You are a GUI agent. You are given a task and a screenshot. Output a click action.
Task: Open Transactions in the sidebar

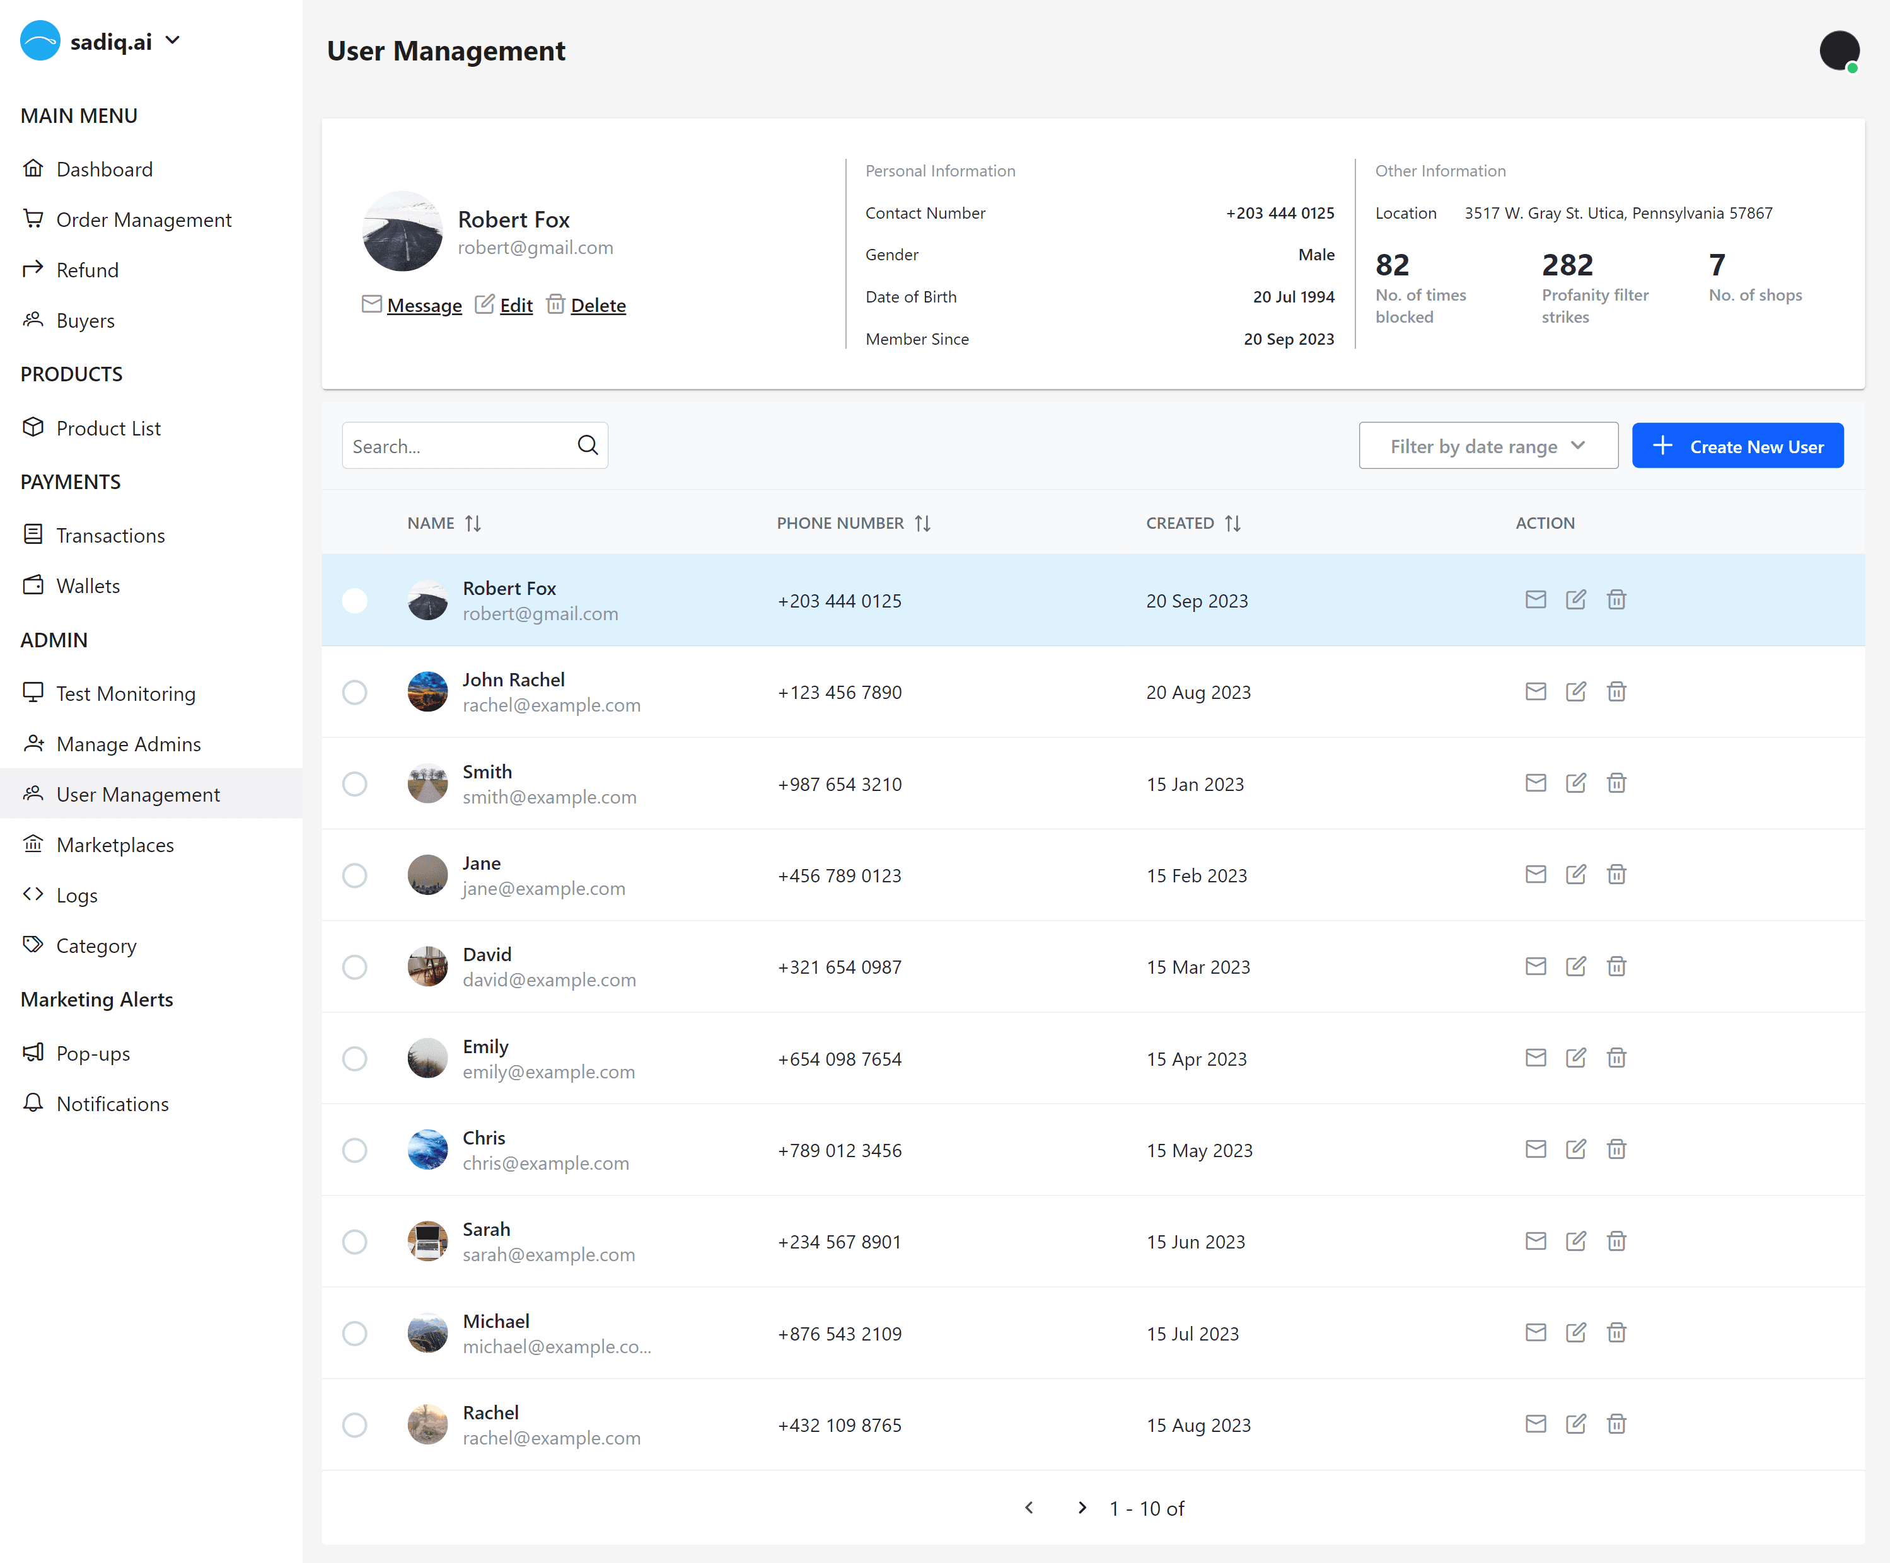pyautogui.click(x=151, y=536)
